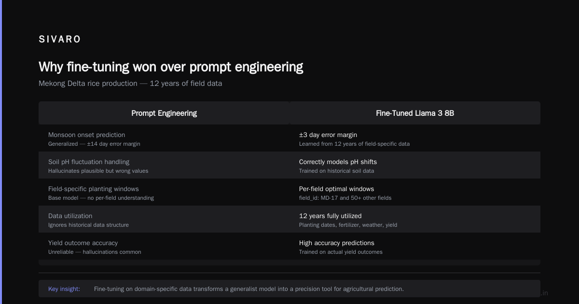Click the field_id: MD-17 detail text

coord(345,198)
